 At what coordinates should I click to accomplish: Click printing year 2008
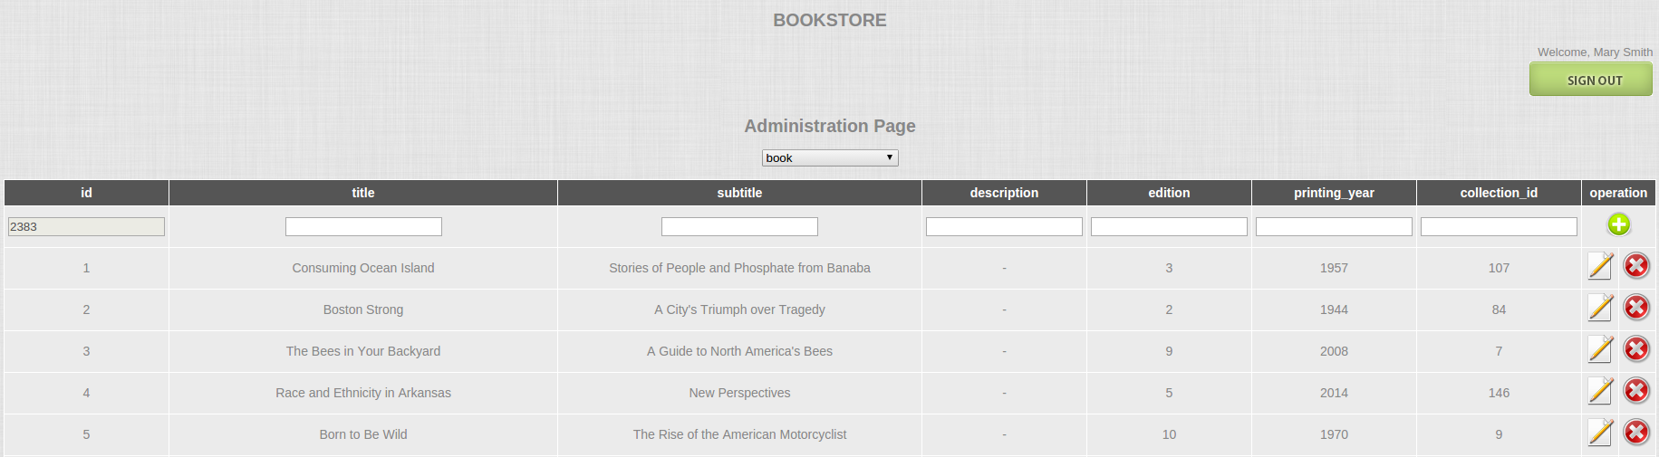[x=1334, y=351]
